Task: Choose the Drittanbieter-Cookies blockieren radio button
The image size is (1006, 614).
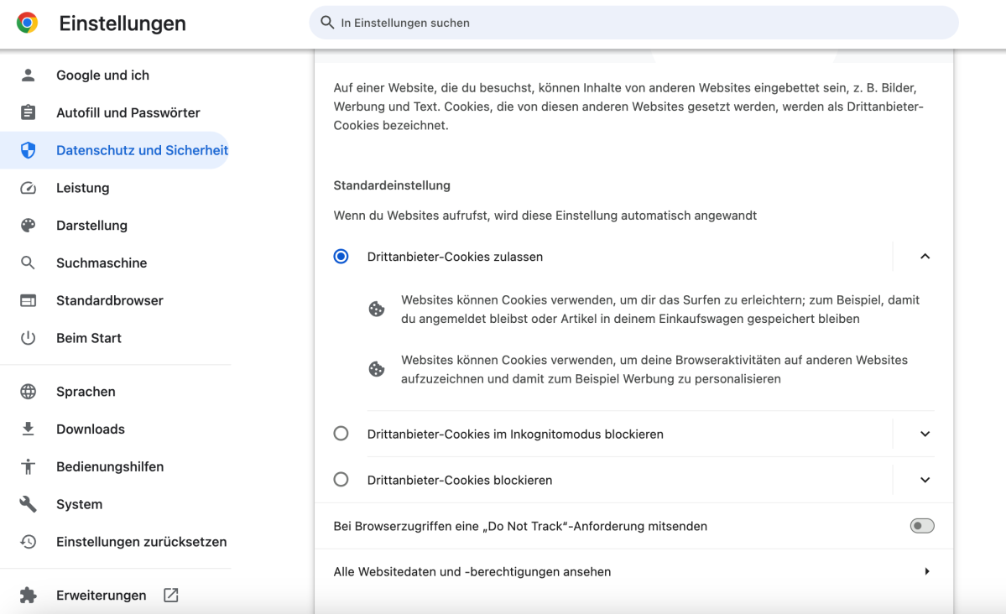Action: point(341,480)
